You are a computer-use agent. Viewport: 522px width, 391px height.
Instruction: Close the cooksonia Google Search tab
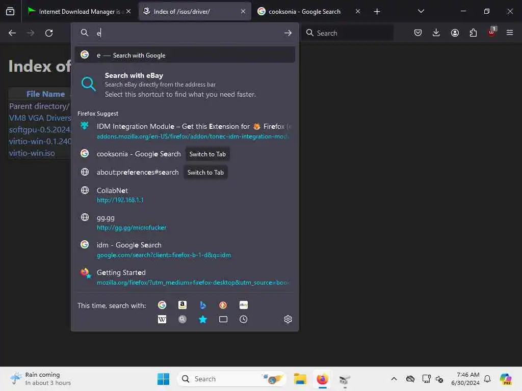point(358,11)
